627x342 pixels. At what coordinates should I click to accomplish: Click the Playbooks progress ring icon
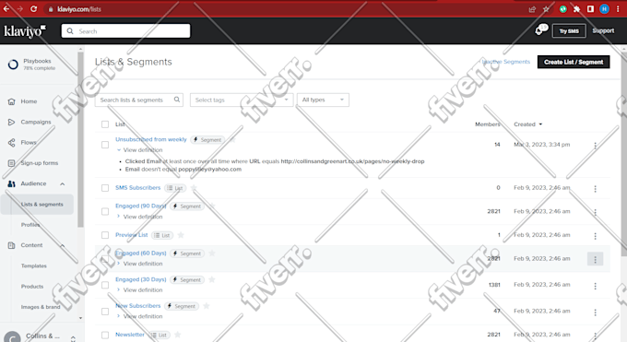(x=13, y=65)
